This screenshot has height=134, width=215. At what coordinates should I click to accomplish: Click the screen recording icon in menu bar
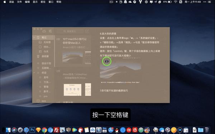point(111,2)
